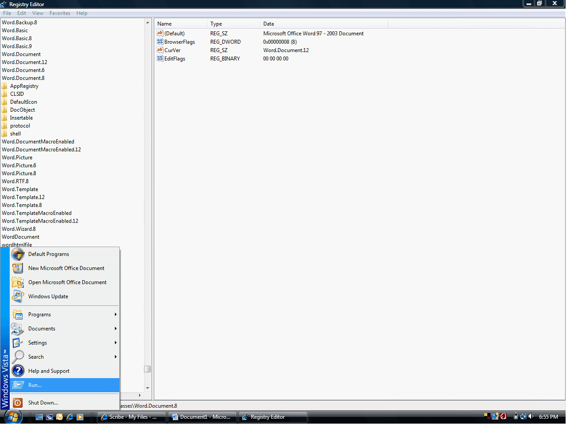
Task: Click the network connection tray icon
Action: [x=523, y=416]
